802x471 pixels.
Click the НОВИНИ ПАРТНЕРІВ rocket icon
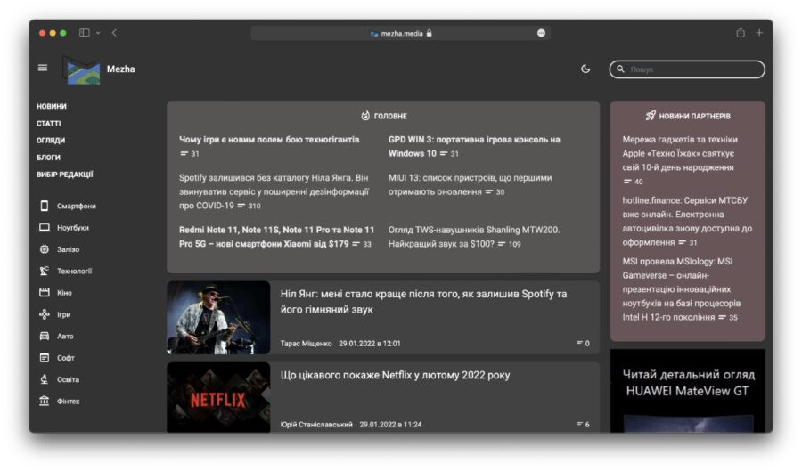click(x=651, y=116)
